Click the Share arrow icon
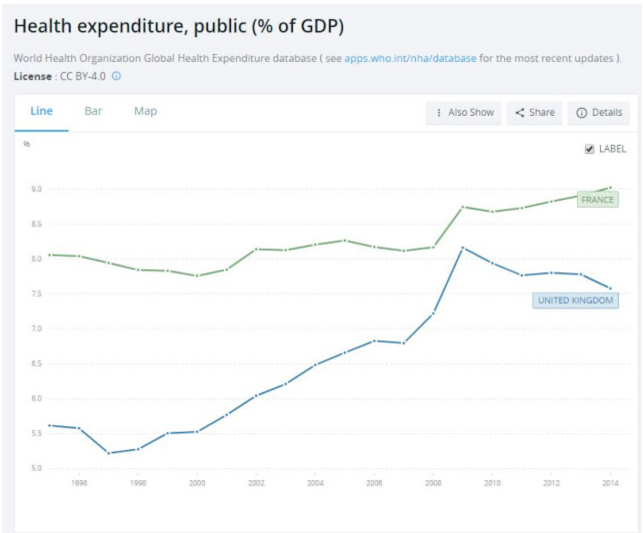Image resolution: width=643 pixels, height=533 pixels. point(520,113)
